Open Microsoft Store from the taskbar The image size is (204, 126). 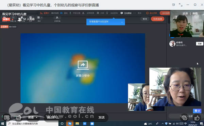click(85, 124)
